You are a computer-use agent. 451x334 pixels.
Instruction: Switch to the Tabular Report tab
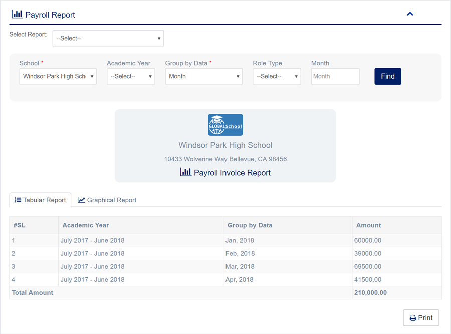(40, 200)
